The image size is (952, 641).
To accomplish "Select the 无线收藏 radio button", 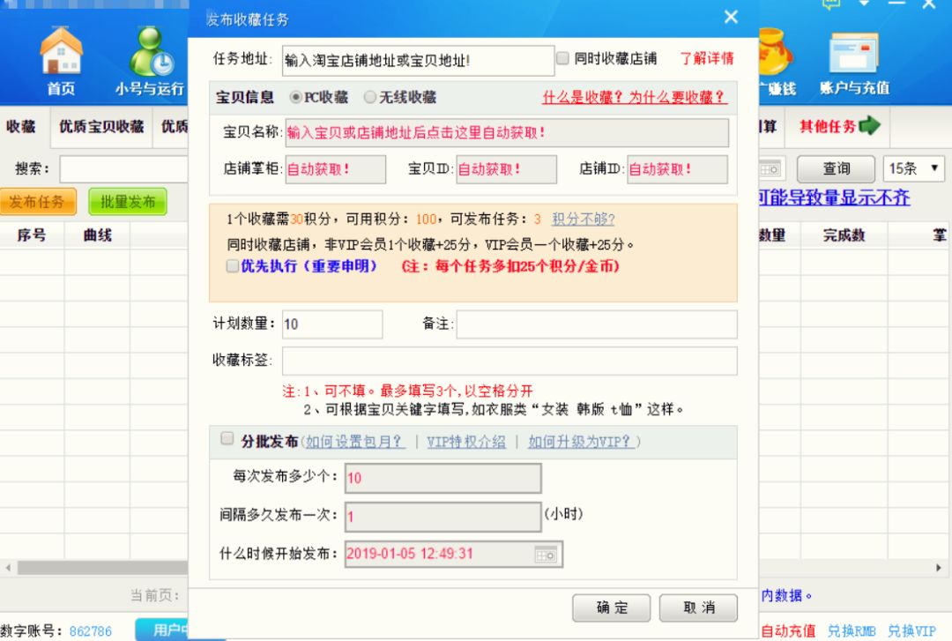I will 370,97.
